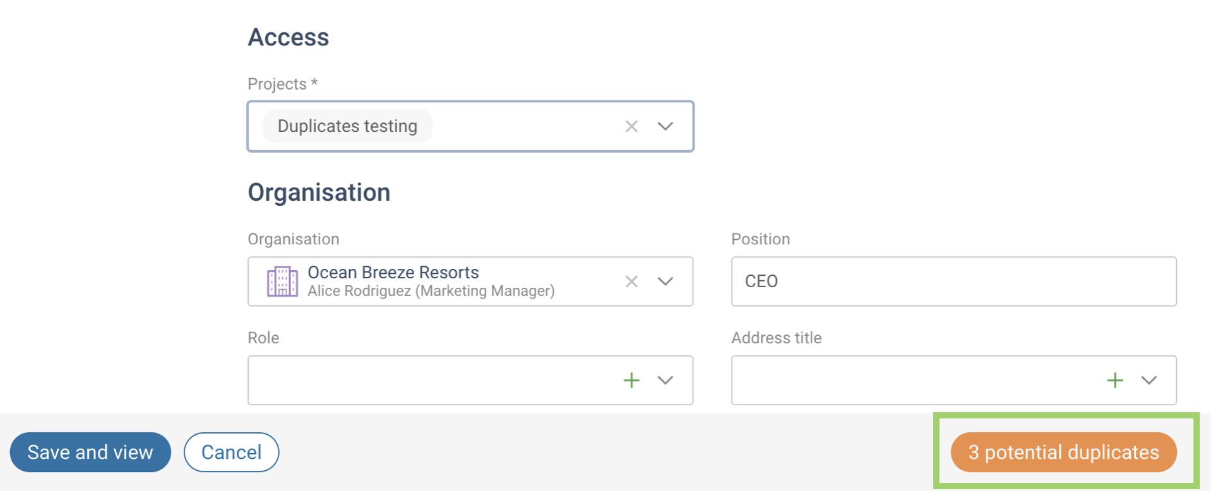Screen dimensions: 1211x491
Task: Remove Ocean Breeze Resorts from Organisation field
Action: [631, 281]
